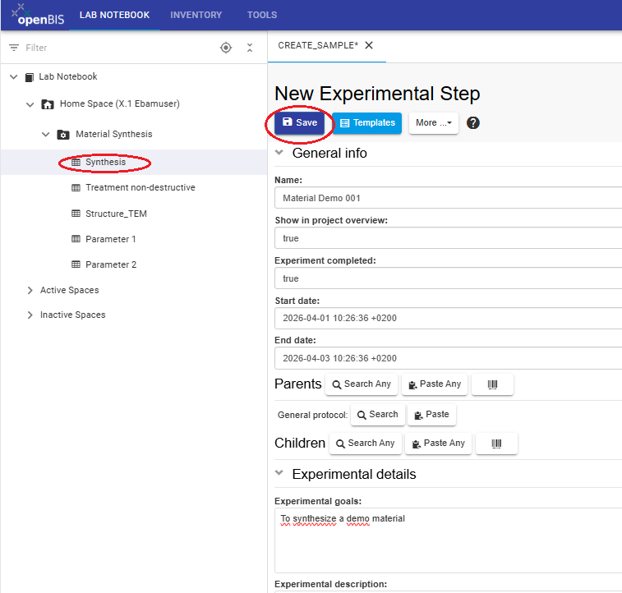Save the new experimental step

point(299,123)
